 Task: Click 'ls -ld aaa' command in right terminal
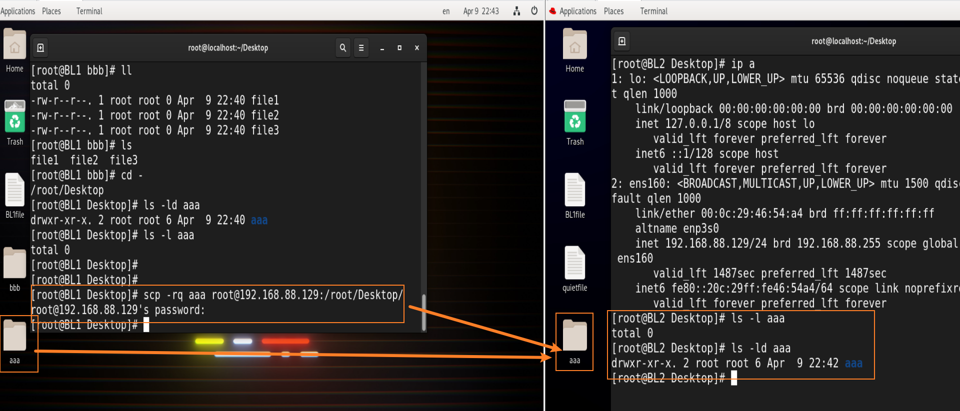tap(761, 349)
